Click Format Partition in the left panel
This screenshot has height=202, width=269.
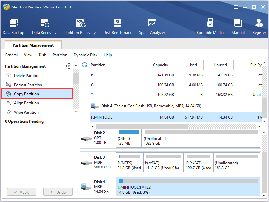click(x=28, y=85)
